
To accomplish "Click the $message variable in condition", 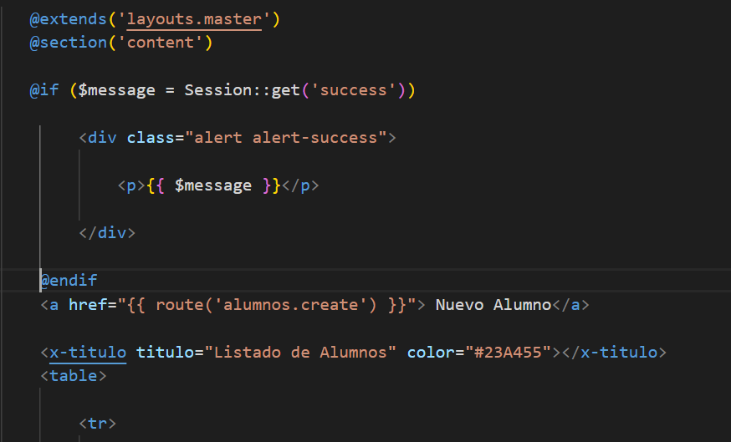I will [x=116, y=90].
